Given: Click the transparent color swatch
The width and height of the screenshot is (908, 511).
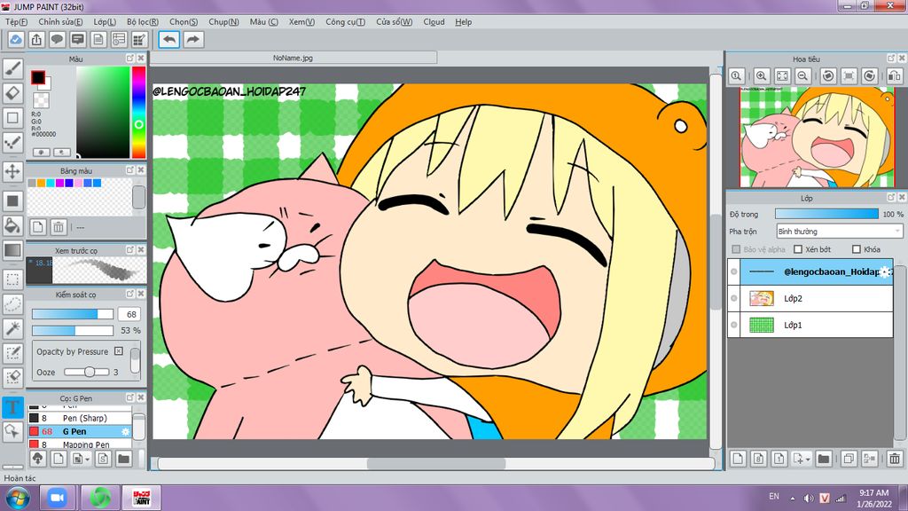Looking at the screenshot, I should (41, 101).
